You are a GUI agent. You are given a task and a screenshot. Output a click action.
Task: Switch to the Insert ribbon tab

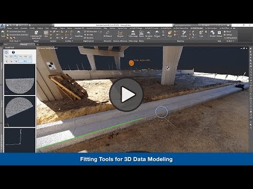pos(16,28)
